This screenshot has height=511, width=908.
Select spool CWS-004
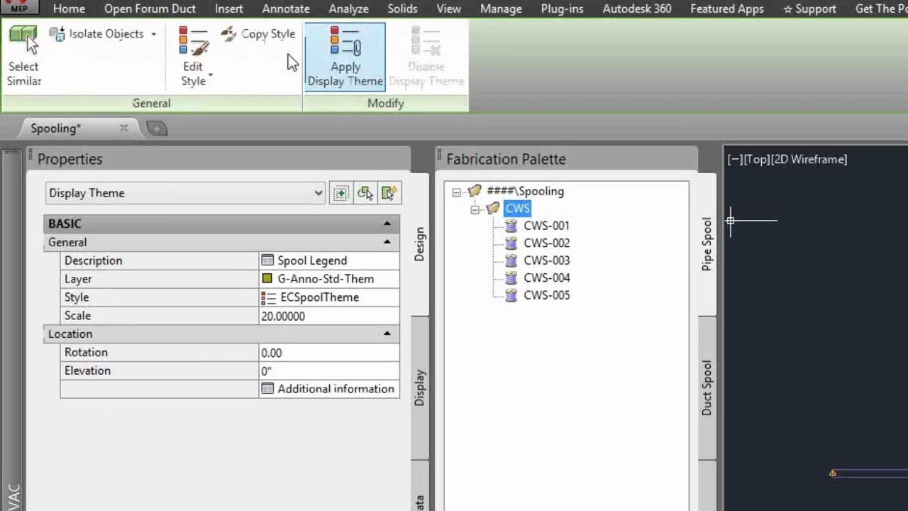pos(546,278)
